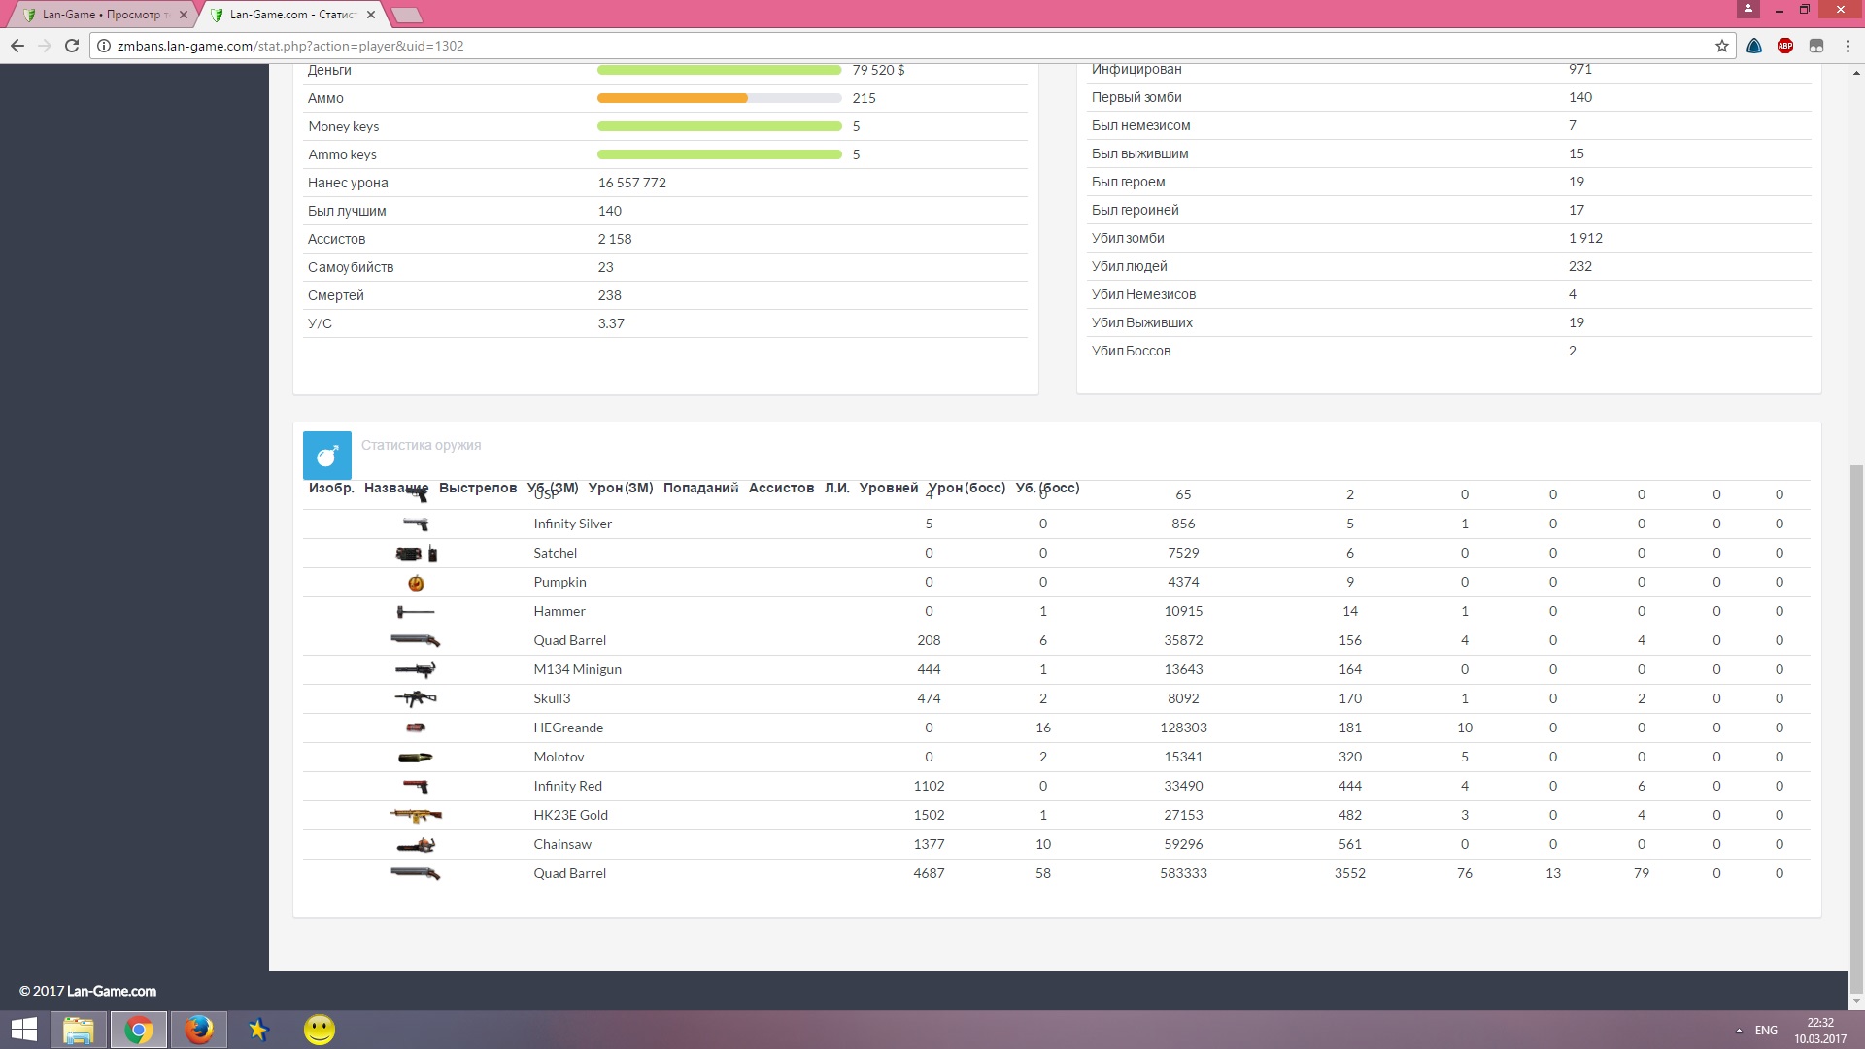Click the Hammer weapon icon
The image size is (1865, 1049).
pos(416,612)
